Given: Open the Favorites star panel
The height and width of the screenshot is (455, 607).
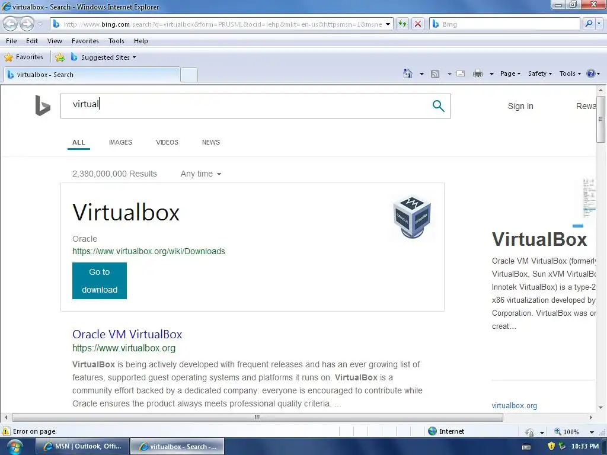Looking at the screenshot, I should click(x=24, y=57).
